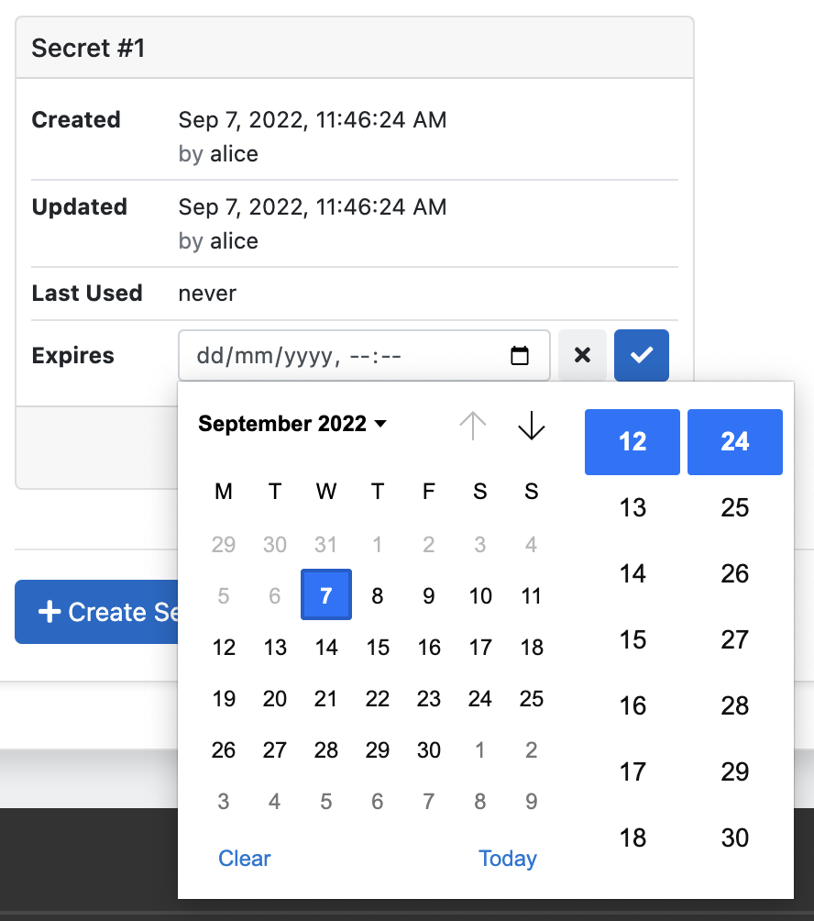Image resolution: width=814 pixels, height=921 pixels.
Task: Select hour 18 in the hour column
Action: coord(632,838)
